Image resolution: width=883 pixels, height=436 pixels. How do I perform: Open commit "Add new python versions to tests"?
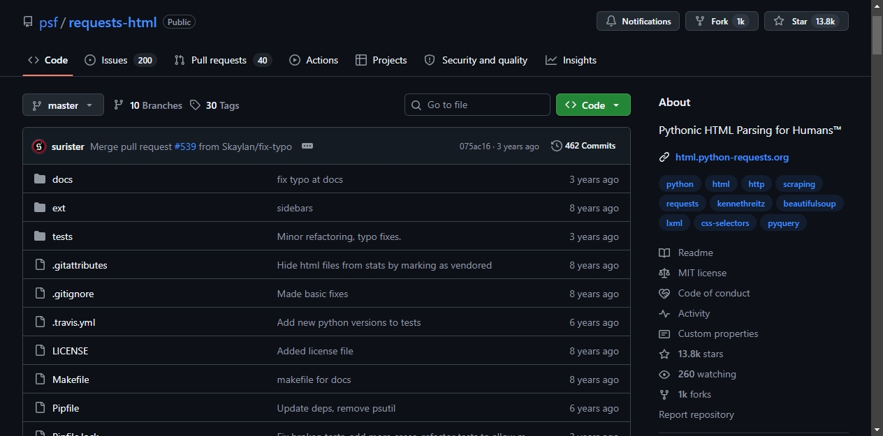(349, 322)
